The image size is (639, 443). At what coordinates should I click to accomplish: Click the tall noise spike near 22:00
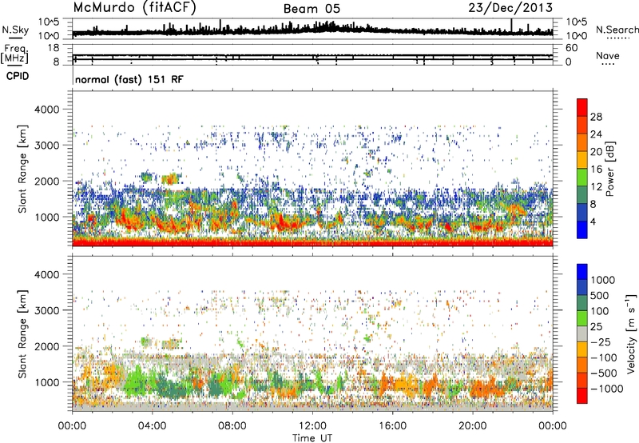click(511, 26)
